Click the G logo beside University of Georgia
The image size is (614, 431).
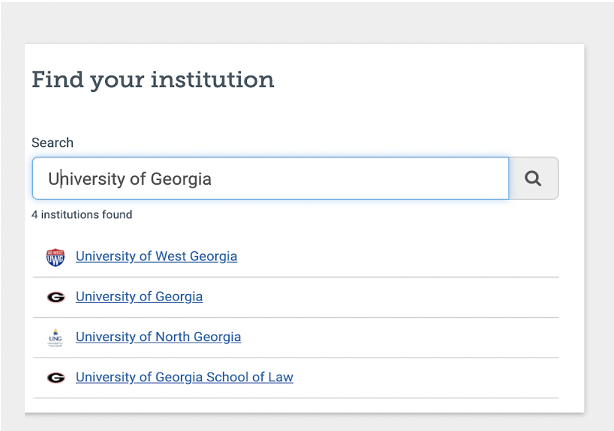pos(56,297)
